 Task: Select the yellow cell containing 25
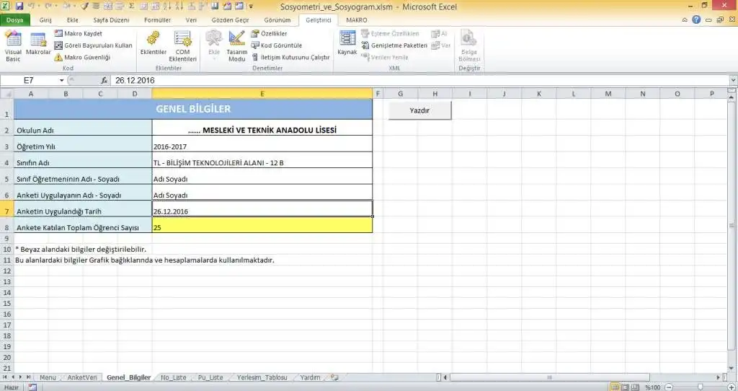click(x=262, y=224)
